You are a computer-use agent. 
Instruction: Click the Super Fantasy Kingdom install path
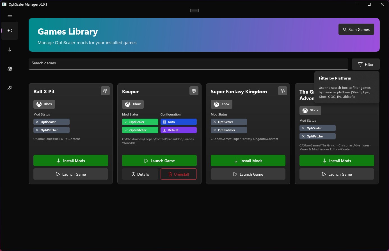[244, 139]
